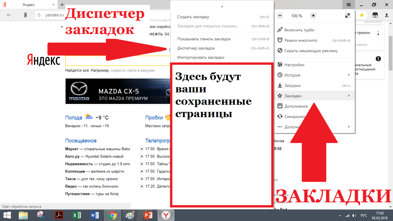The image size is (393, 221).
Task: Open Диспетчер закладок entry
Action: tap(222, 48)
